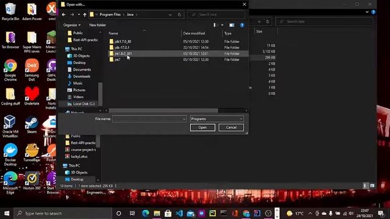390x219 pixels.
Task: Select This PC in dialog sidebar
Action: pyautogui.click(x=76, y=49)
